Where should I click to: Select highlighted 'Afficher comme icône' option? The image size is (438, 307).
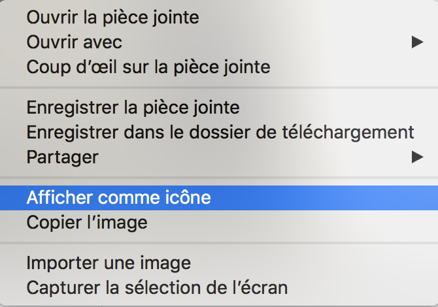tap(119, 197)
